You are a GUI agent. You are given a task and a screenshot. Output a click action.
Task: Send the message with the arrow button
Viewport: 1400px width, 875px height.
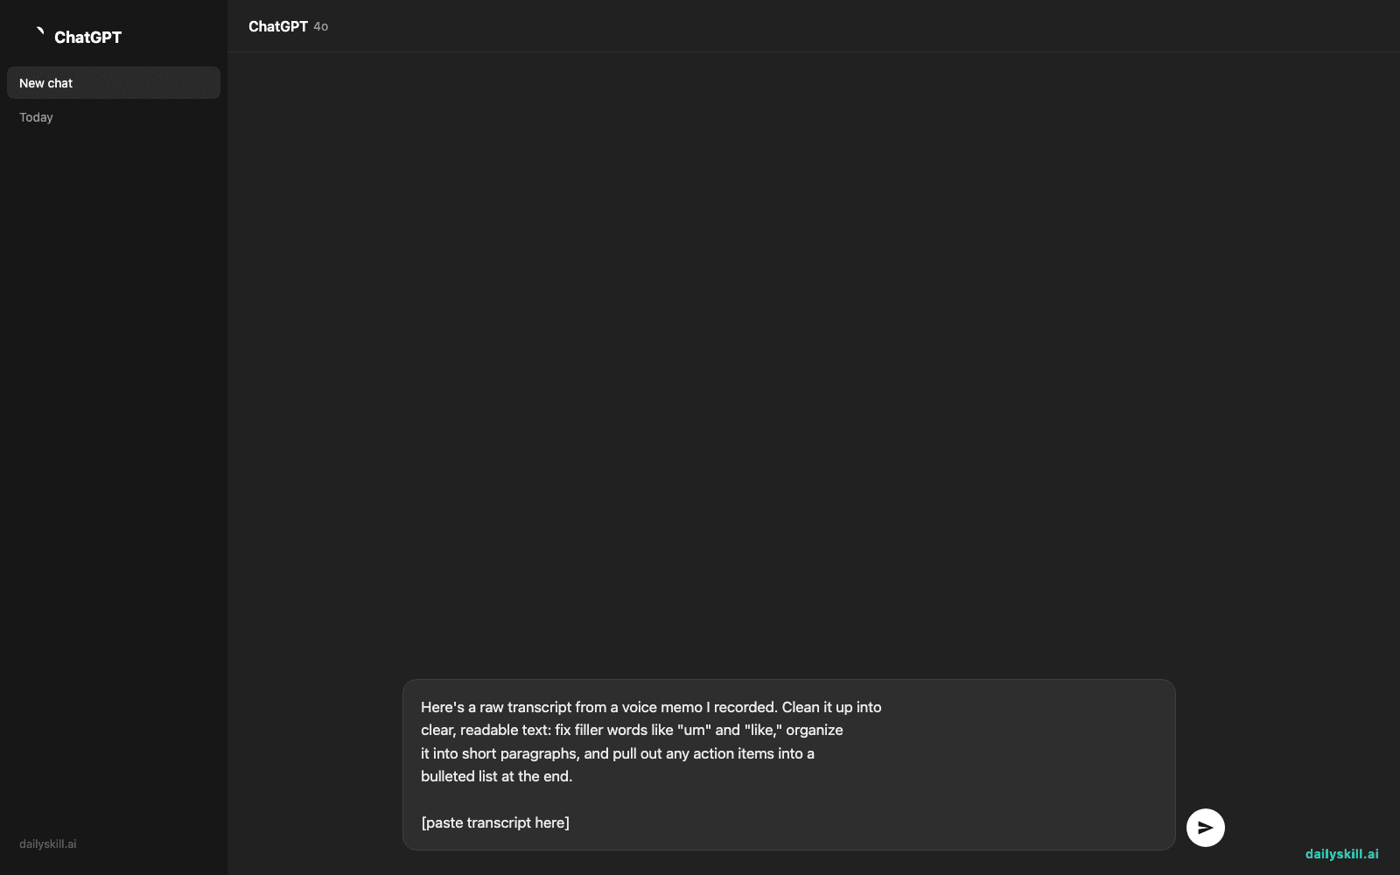1205,828
